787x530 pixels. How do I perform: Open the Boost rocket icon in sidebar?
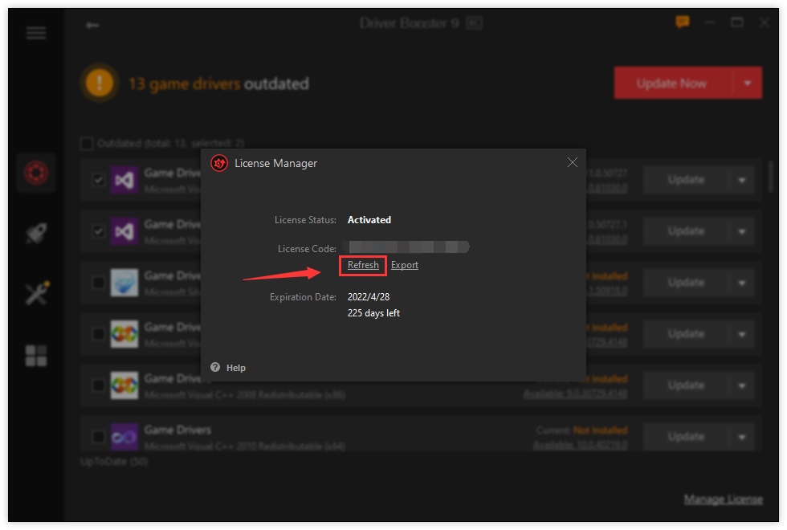pyautogui.click(x=36, y=234)
